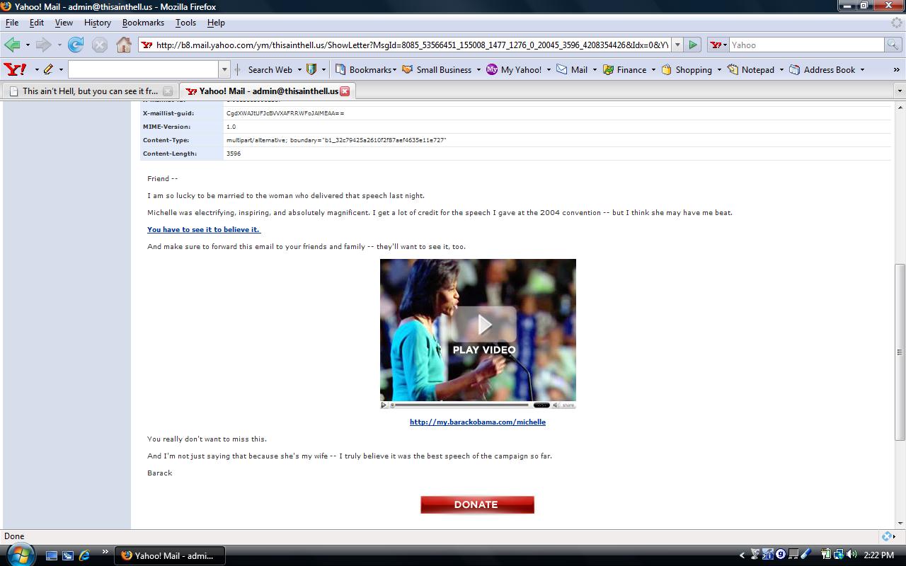Switch to "This ain't Hell" tab
The height and width of the screenshot is (566, 906).
coord(90,91)
